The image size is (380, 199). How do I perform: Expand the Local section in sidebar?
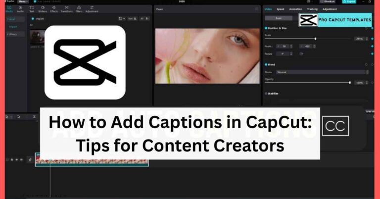(15, 19)
